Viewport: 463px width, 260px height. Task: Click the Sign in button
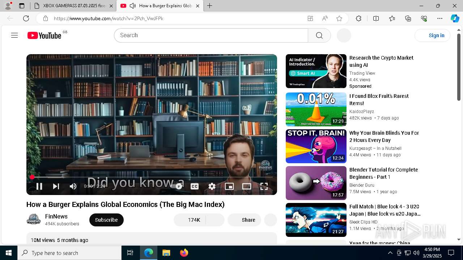[432, 35]
